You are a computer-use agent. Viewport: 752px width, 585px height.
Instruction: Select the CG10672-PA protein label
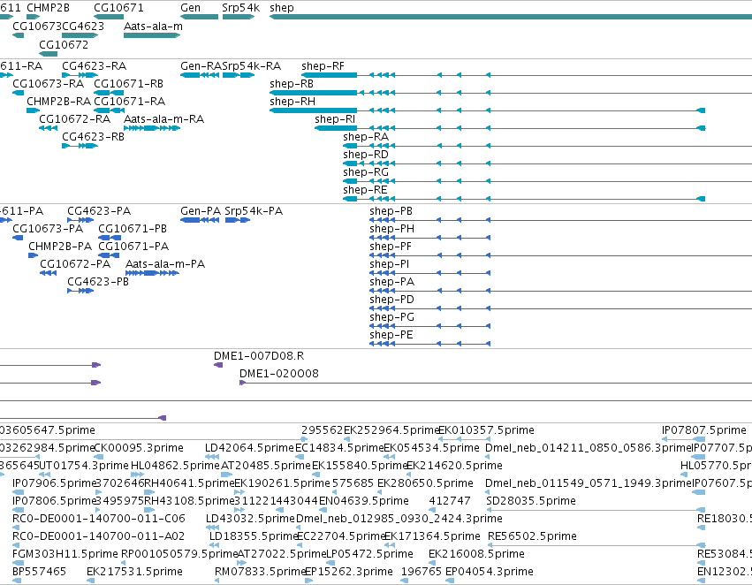[x=75, y=264]
